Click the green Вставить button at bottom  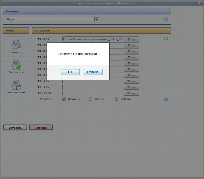point(15,128)
